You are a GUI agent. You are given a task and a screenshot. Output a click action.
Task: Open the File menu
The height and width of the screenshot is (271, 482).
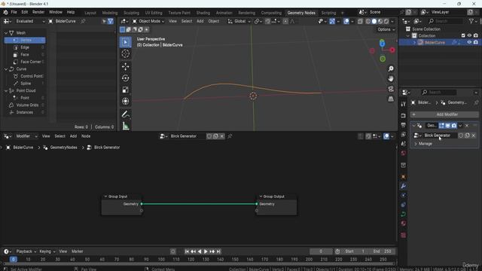pos(14,12)
